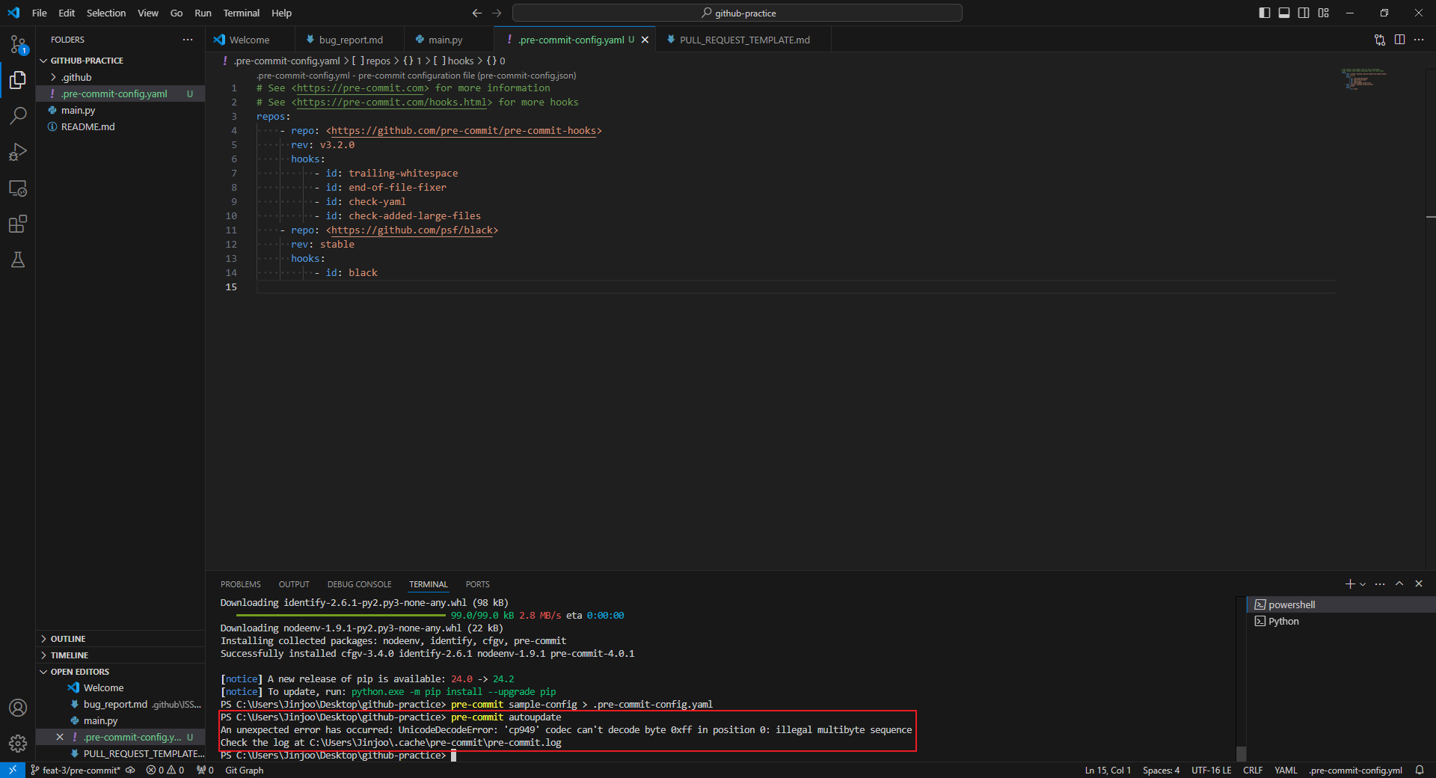Screen dimensions: 1436x778
Task: Click the Synchronize Changes cloud icon
Action: [x=130, y=770]
